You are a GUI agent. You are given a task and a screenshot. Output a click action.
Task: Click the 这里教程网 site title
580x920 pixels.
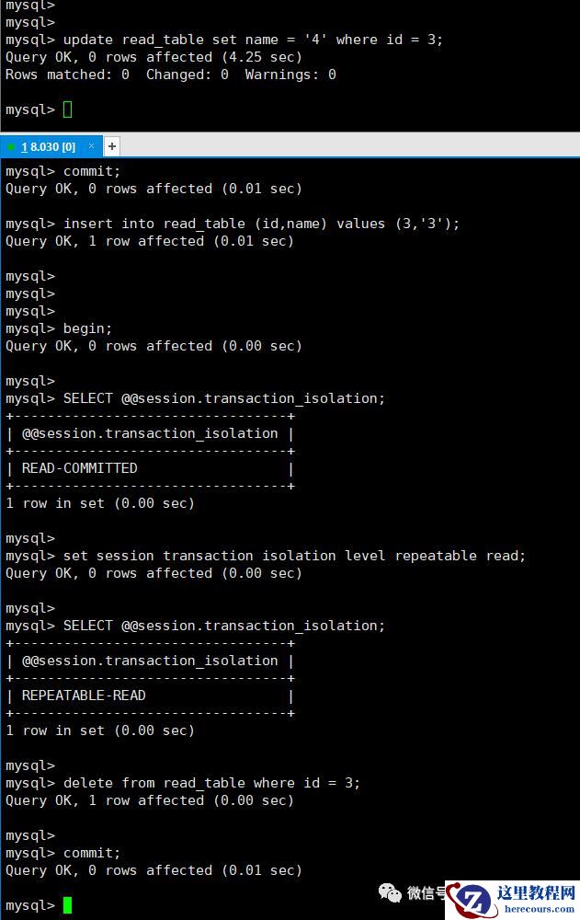[537, 891]
